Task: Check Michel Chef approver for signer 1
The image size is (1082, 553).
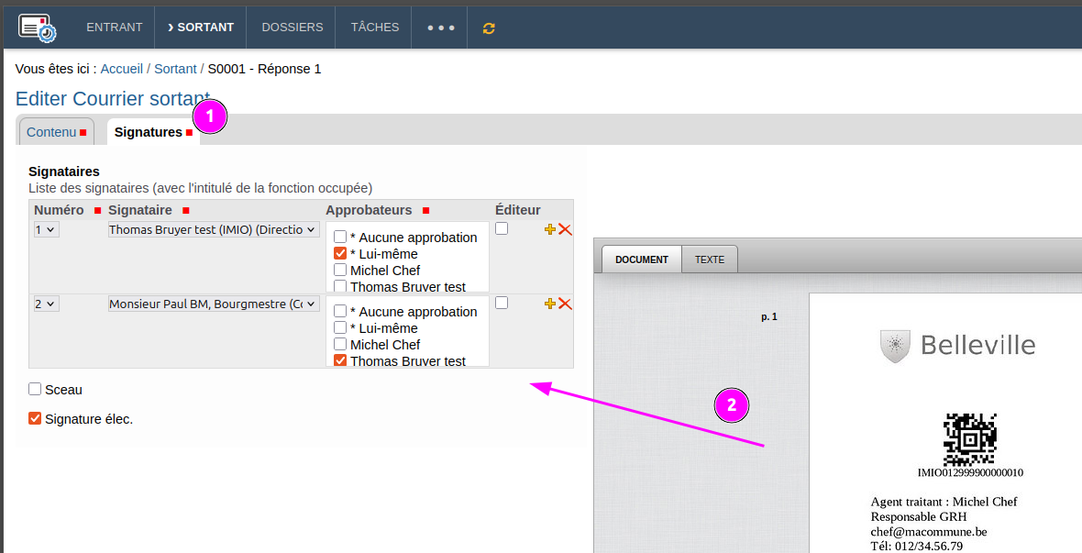Action: [x=340, y=271]
